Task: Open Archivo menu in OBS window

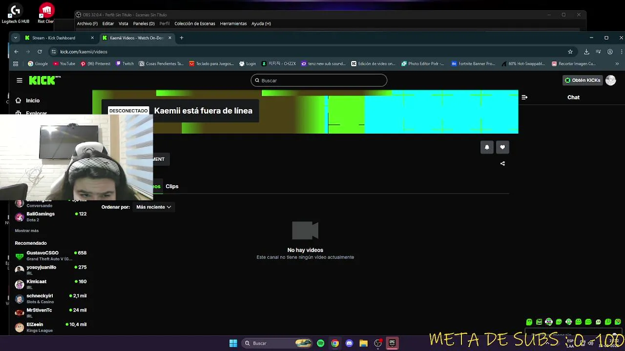Action: (x=87, y=23)
